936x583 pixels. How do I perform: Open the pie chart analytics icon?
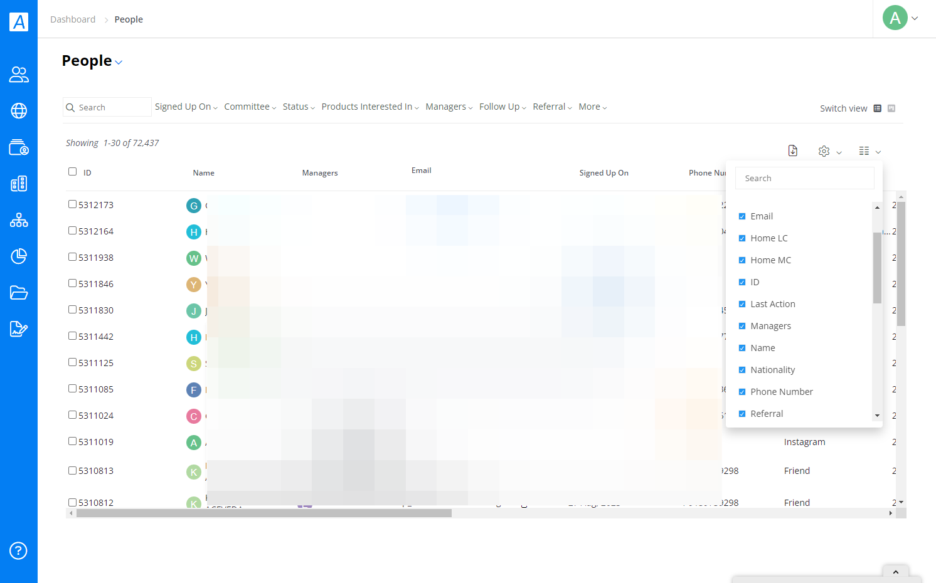coord(19,256)
